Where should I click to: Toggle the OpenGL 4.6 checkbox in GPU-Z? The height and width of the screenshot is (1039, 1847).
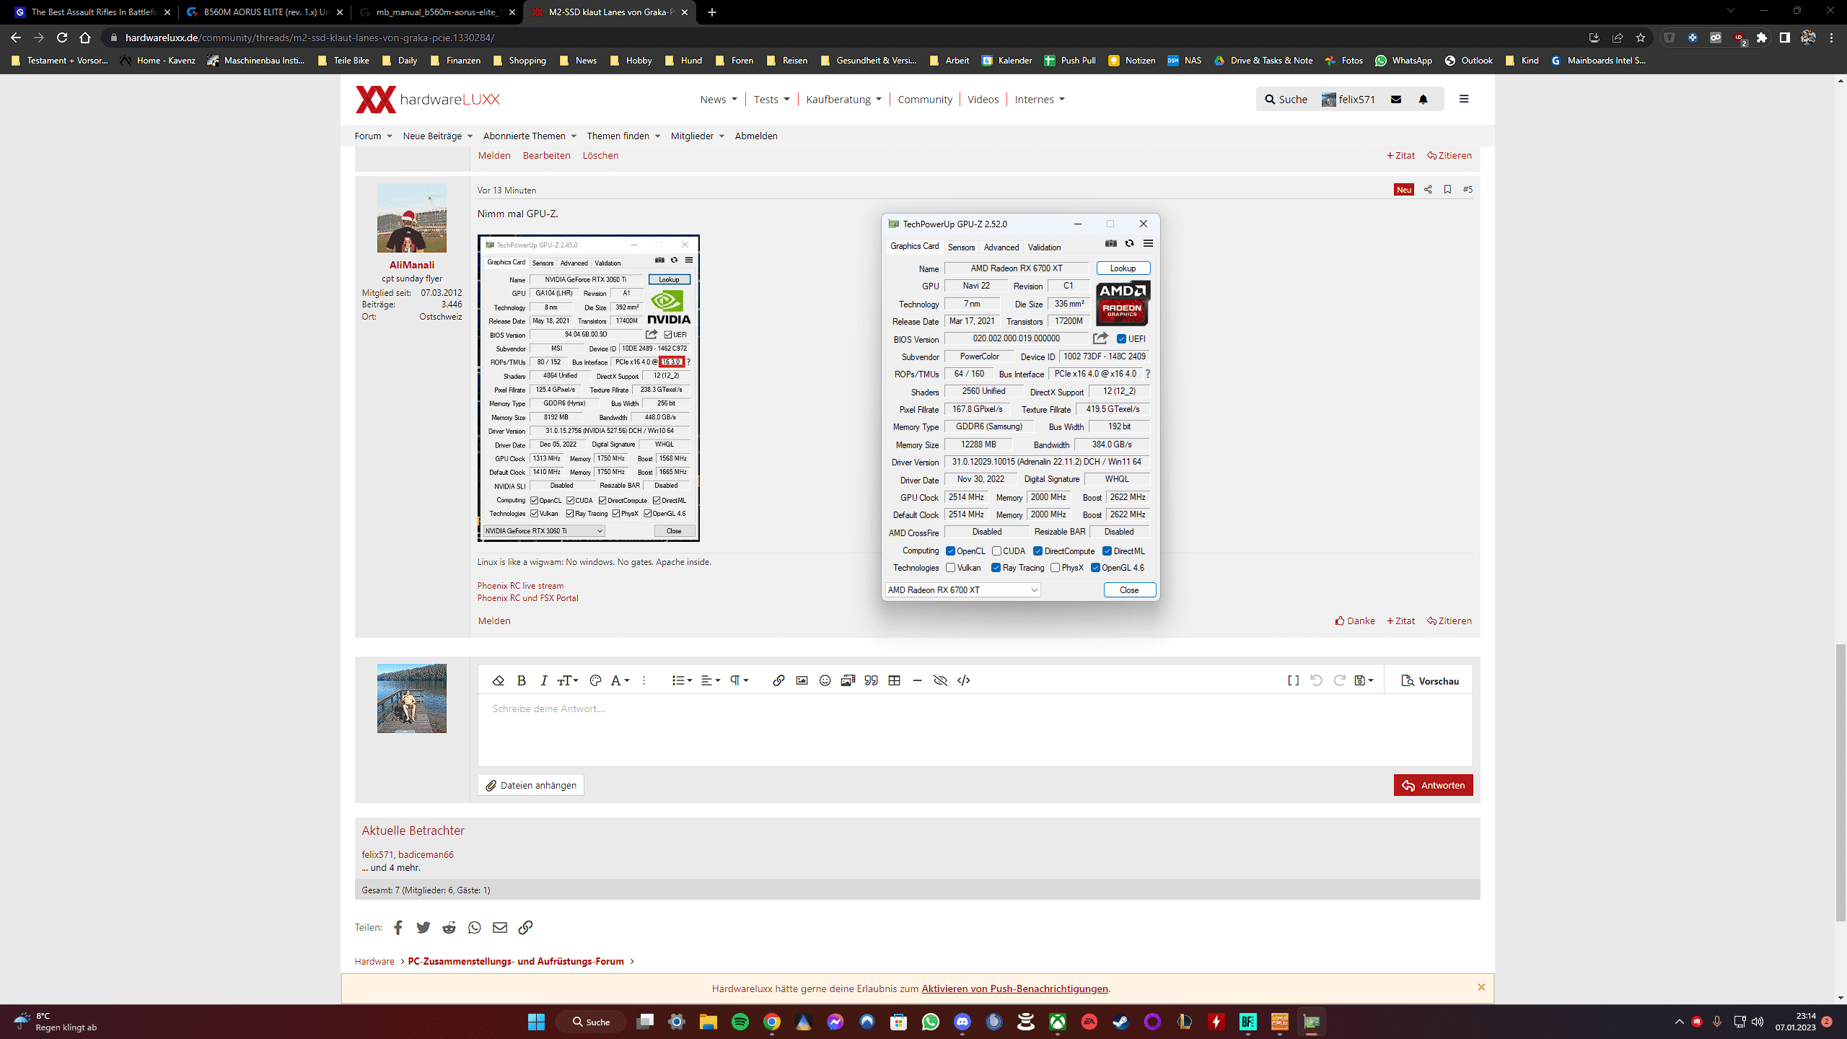(x=1095, y=568)
